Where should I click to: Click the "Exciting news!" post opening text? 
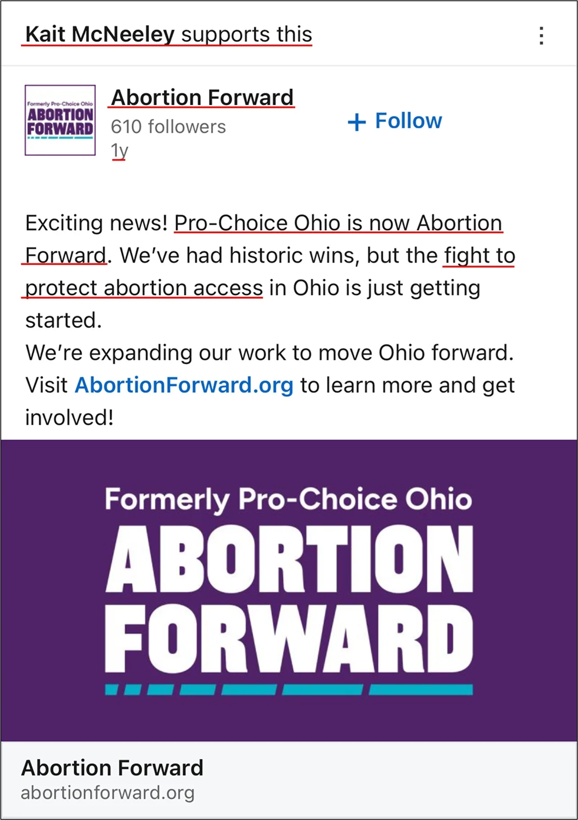96,223
